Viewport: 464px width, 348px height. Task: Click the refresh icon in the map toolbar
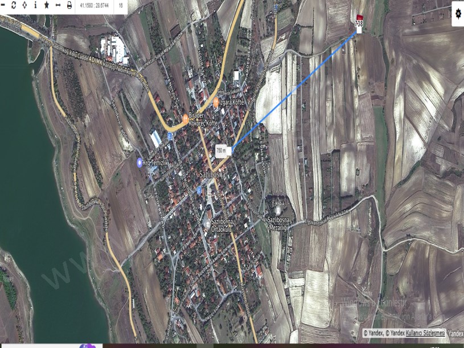click(x=13, y=5)
